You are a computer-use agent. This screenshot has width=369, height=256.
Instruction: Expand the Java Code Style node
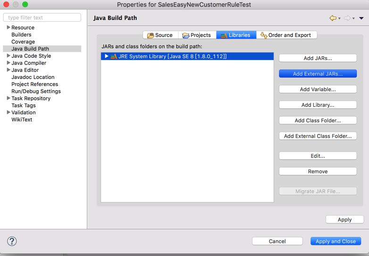8,56
